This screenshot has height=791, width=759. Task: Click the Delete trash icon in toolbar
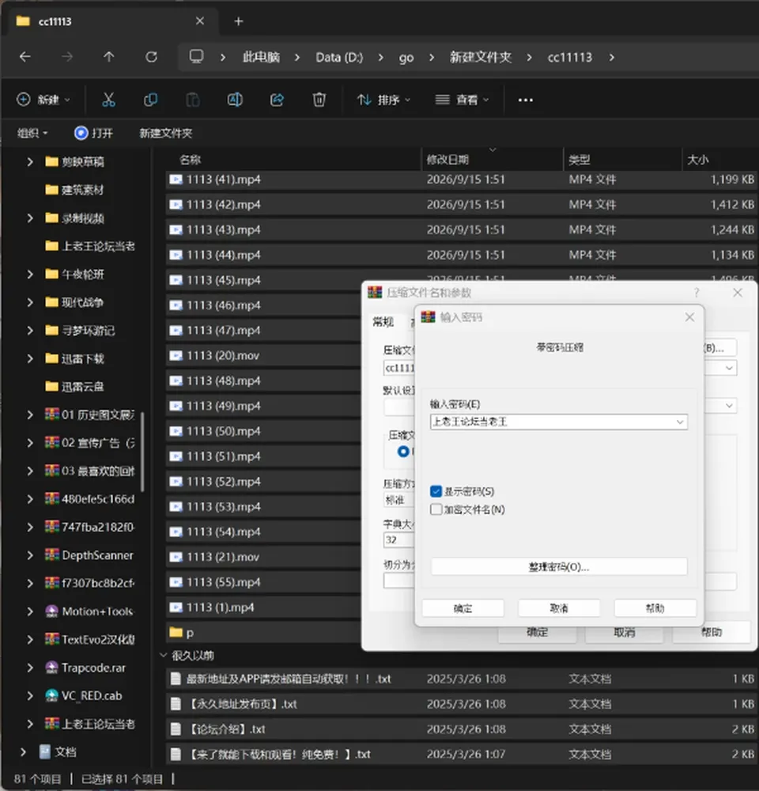319,100
